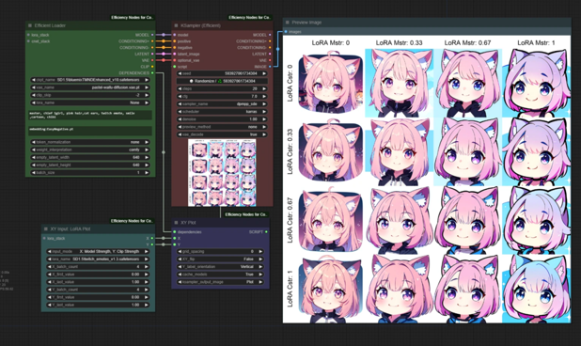The height and width of the screenshot is (346, 581).
Task: Click the Y_batch_count value field
Action: (98, 290)
